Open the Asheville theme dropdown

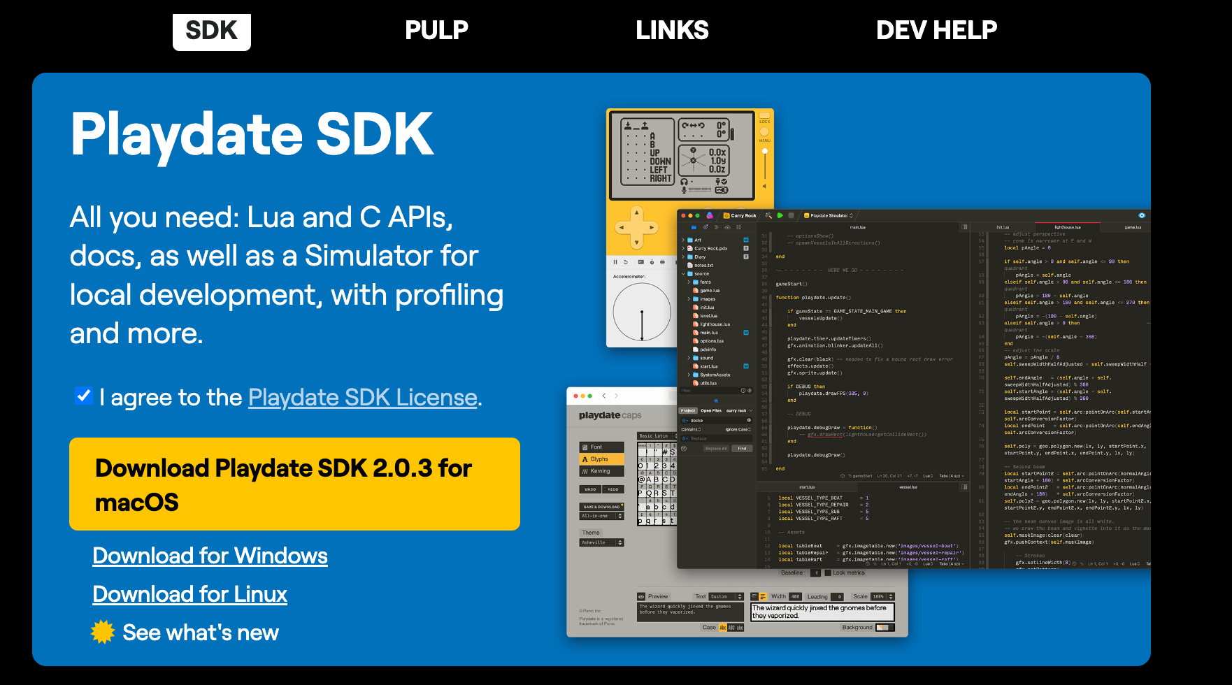(602, 542)
